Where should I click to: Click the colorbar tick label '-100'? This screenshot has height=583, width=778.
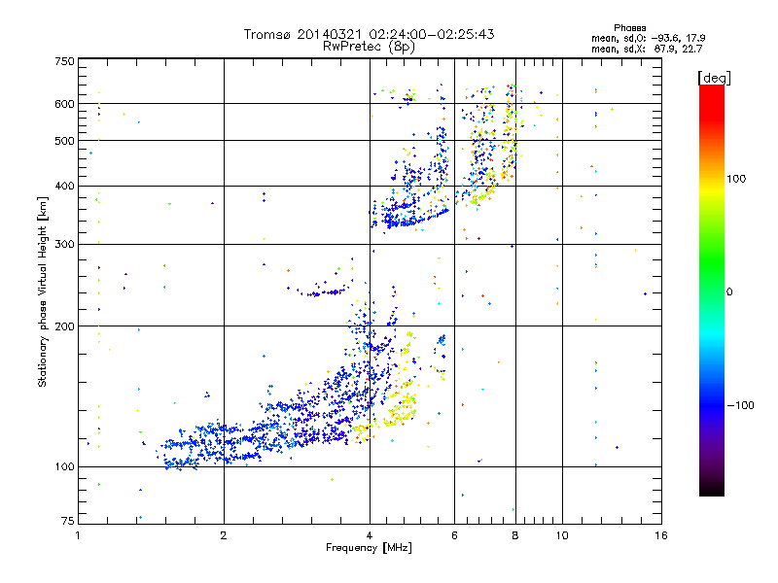pos(740,405)
